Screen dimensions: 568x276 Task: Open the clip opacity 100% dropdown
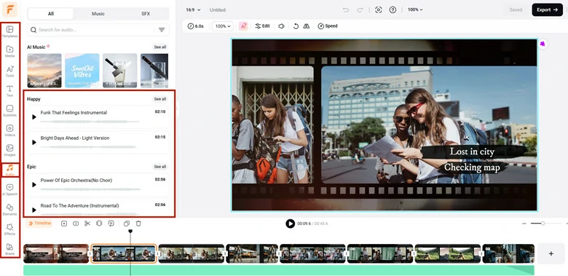coord(222,26)
